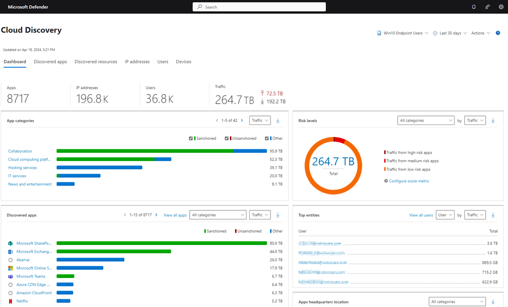Click the help question mark icon
The width and height of the screenshot is (508, 307).
click(x=498, y=33)
